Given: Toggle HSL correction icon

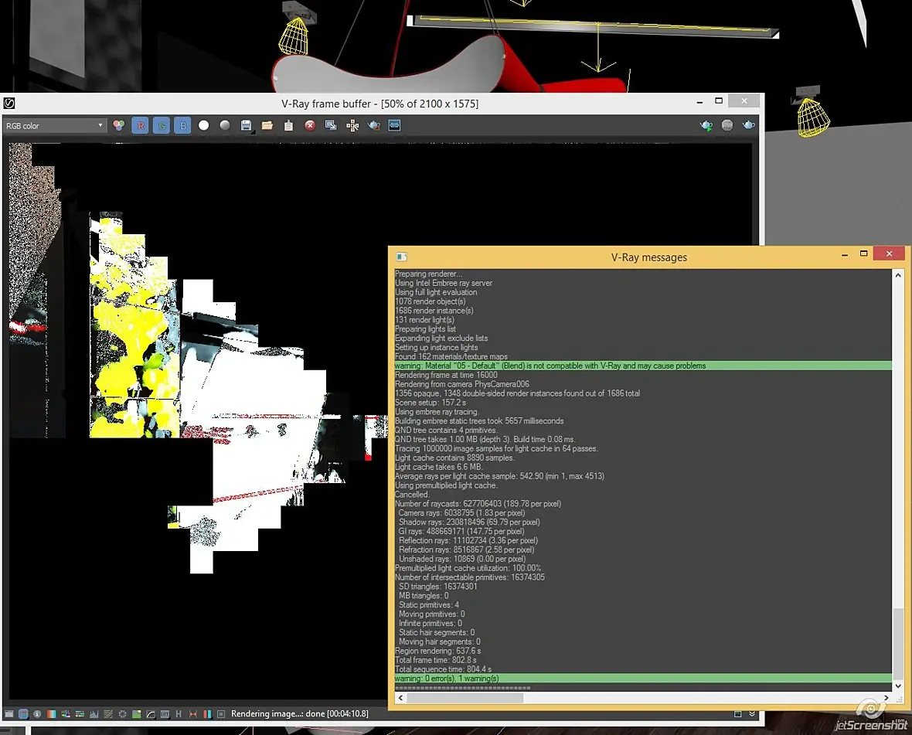Looking at the screenshot, I should (x=66, y=713).
